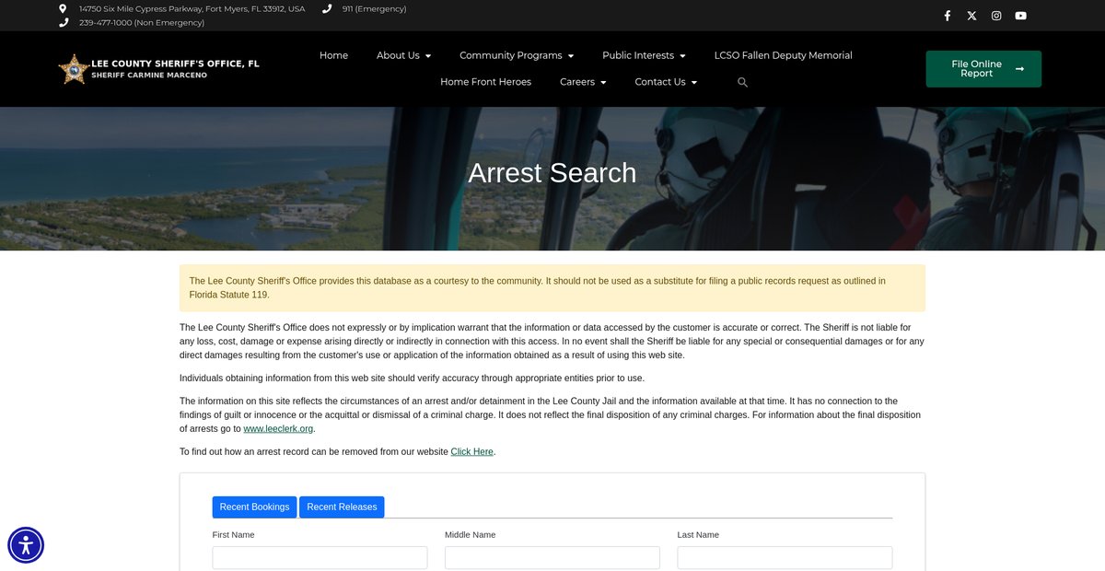This screenshot has height=571, width=1105.
Task: Expand the Community Programs dropdown
Action: point(517,55)
